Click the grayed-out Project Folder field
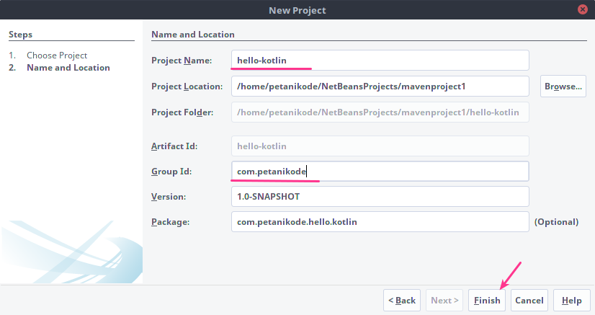This screenshot has width=595, height=315. (380, 112)
